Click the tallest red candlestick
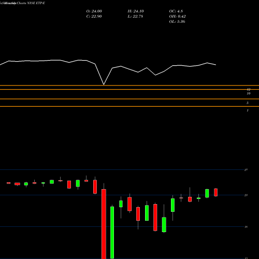This screenshot has width=259, height=259. (104, 224)
